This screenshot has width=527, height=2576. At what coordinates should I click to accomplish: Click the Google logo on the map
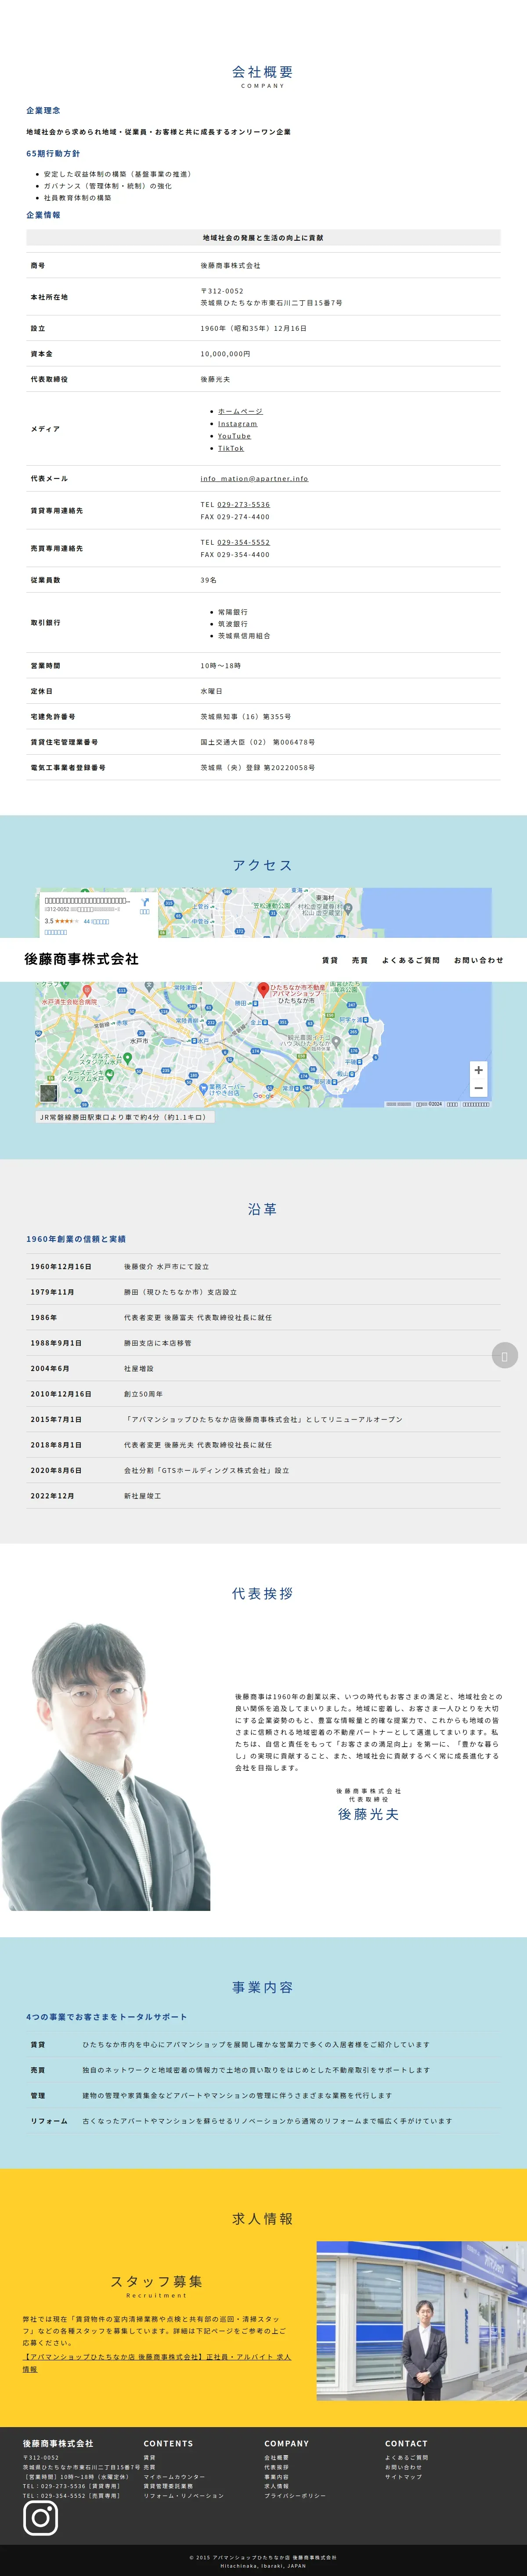coord(263,1096)
